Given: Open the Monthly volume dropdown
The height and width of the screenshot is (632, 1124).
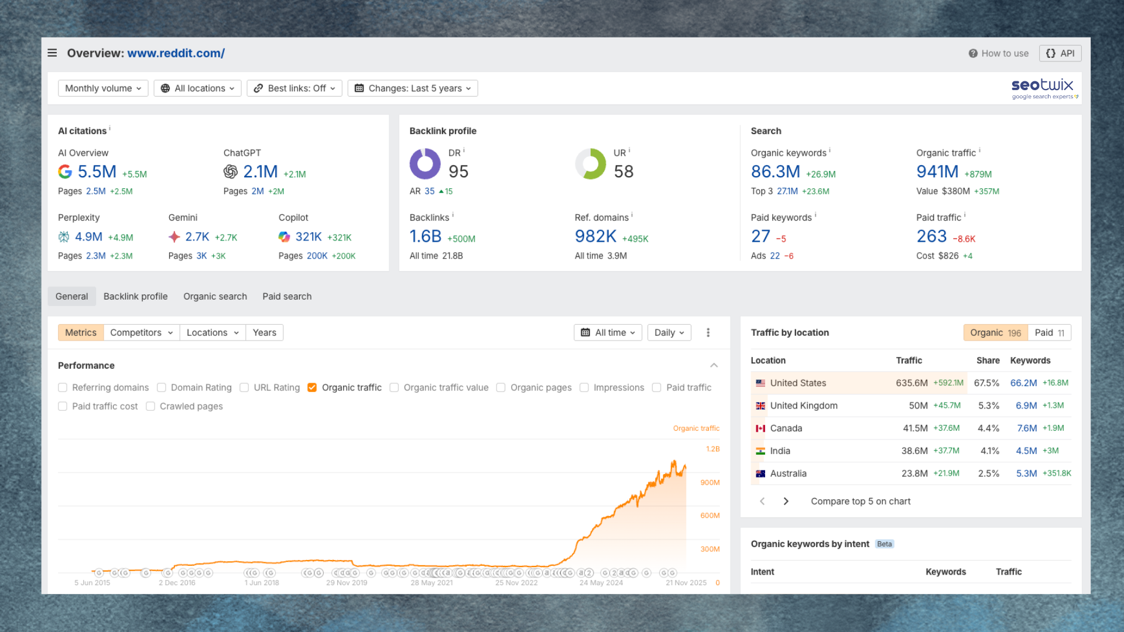Looking at the screenshot, I should (x=103, y=88).
